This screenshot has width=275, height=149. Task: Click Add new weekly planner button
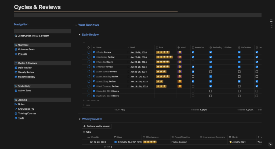click(x=96, y=126)
